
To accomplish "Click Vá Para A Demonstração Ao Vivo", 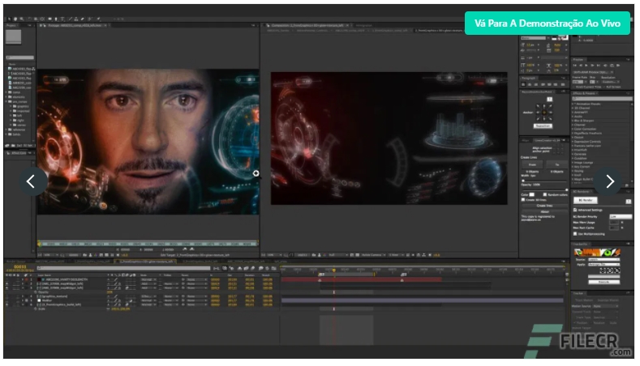I will coord(548,23).
